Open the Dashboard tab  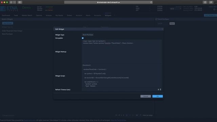coord(6,15)
